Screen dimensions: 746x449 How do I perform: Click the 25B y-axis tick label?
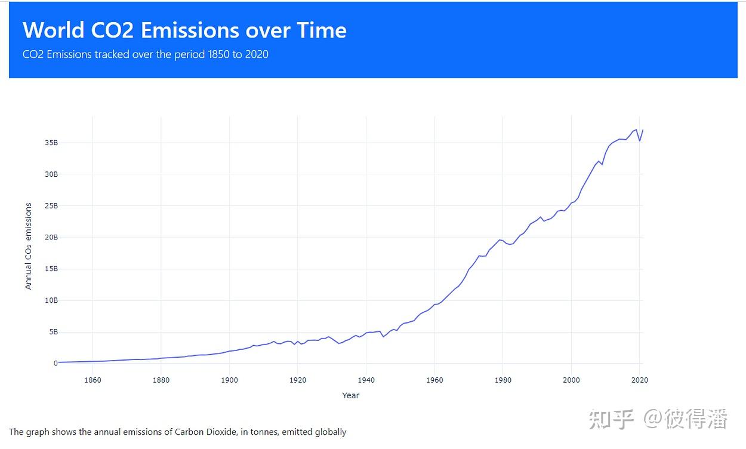pyautogui.click(x=51, y=206)
